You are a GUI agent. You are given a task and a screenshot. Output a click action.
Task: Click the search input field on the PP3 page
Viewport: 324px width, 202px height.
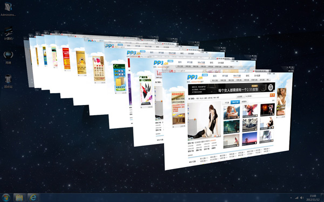point(257,96)
